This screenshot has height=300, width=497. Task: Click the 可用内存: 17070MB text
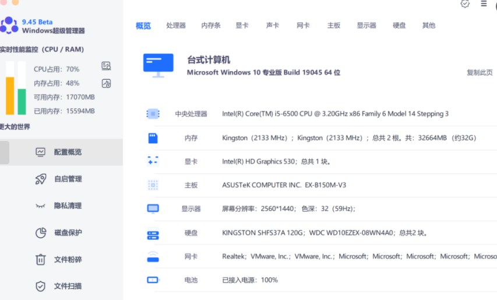(x=64, y=97)
